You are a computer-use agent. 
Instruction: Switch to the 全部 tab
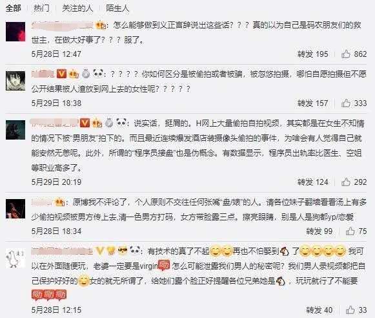tap(13, 8)
